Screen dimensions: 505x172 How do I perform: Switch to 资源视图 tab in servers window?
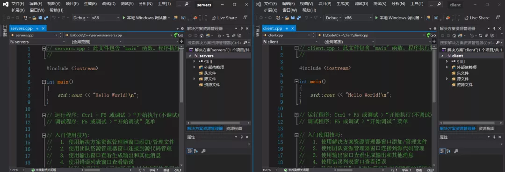(234, 129)
